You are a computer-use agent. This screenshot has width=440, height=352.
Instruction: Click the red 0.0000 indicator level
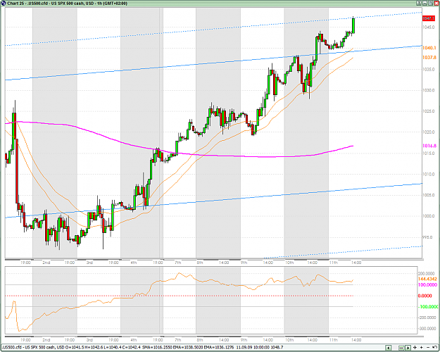425,296
